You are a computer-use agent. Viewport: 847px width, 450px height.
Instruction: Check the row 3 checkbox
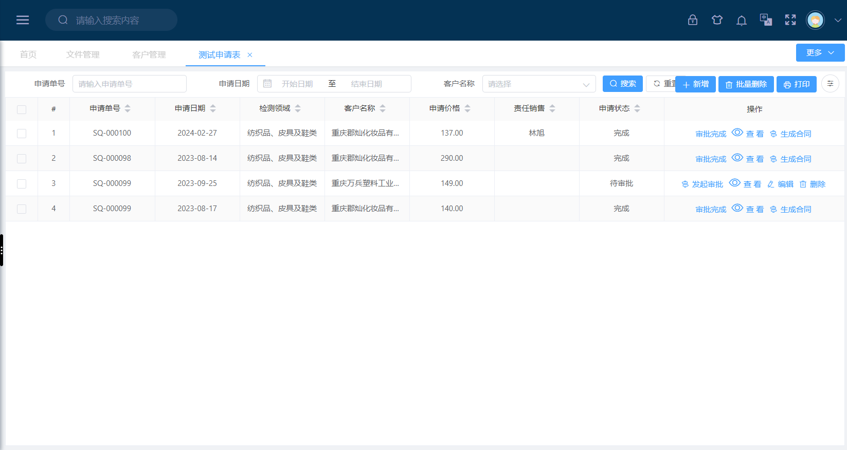coord(22,184)
